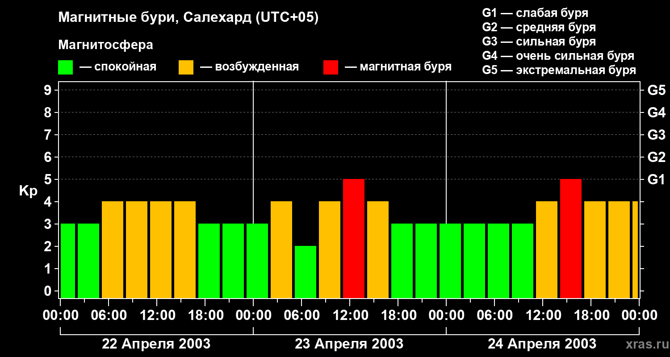Click the date label '24 Апреля 2003'
Viewport: 670px width, 357px height.
542,344
